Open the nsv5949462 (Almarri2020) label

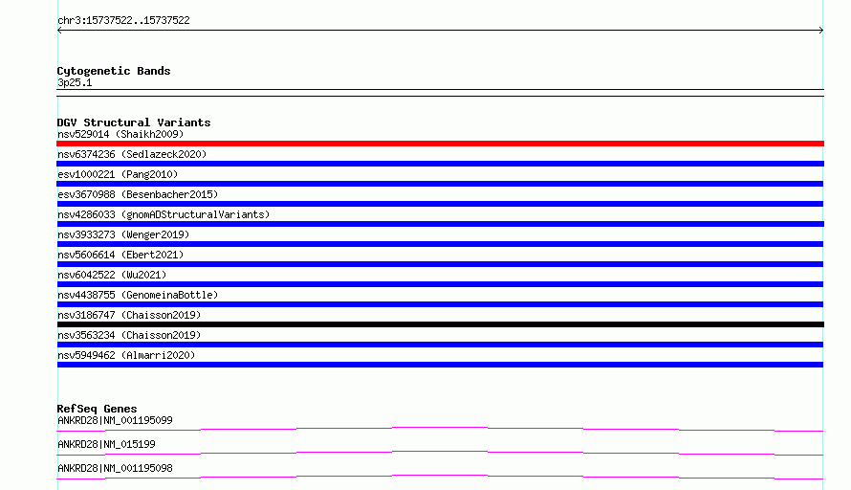pos(126,355)
